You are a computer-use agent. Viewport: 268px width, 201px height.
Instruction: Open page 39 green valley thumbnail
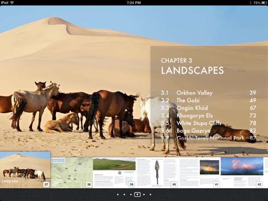114,173
